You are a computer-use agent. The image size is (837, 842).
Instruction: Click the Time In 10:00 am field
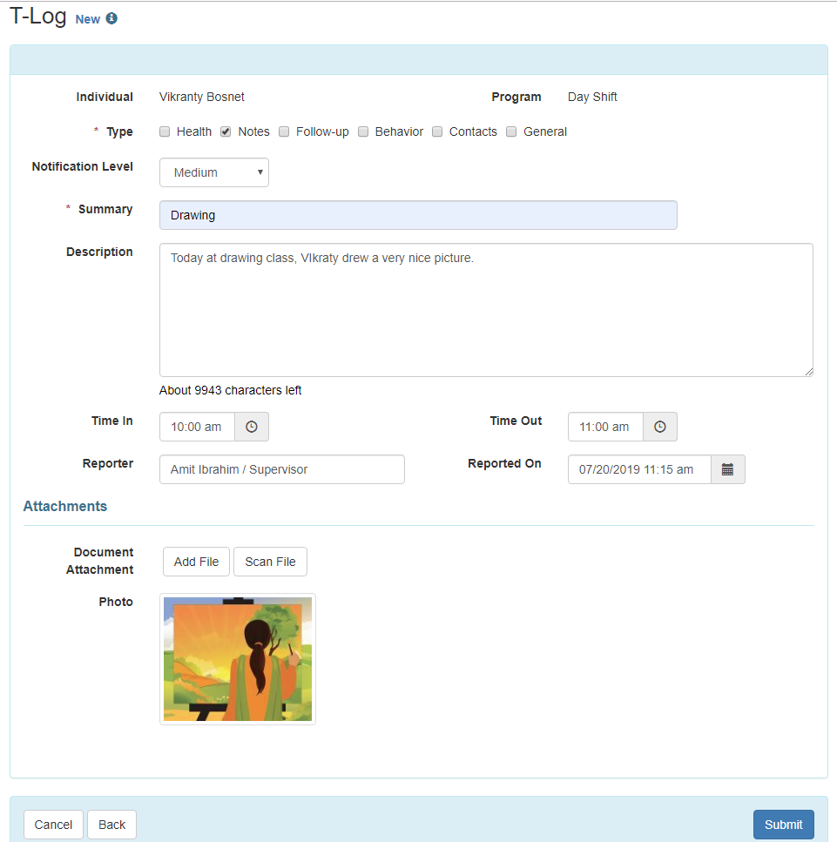tap(197, 427)
